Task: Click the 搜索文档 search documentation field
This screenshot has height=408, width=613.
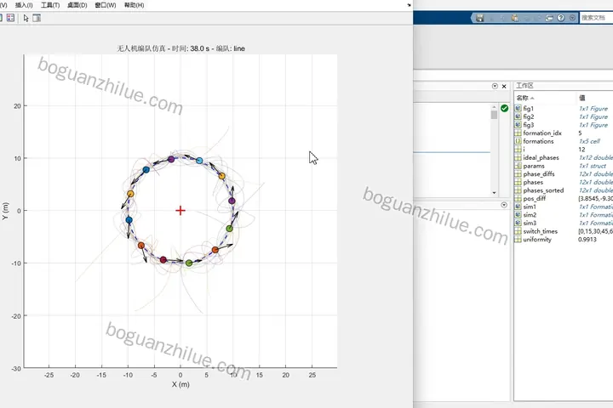Action: pos(596,18)
